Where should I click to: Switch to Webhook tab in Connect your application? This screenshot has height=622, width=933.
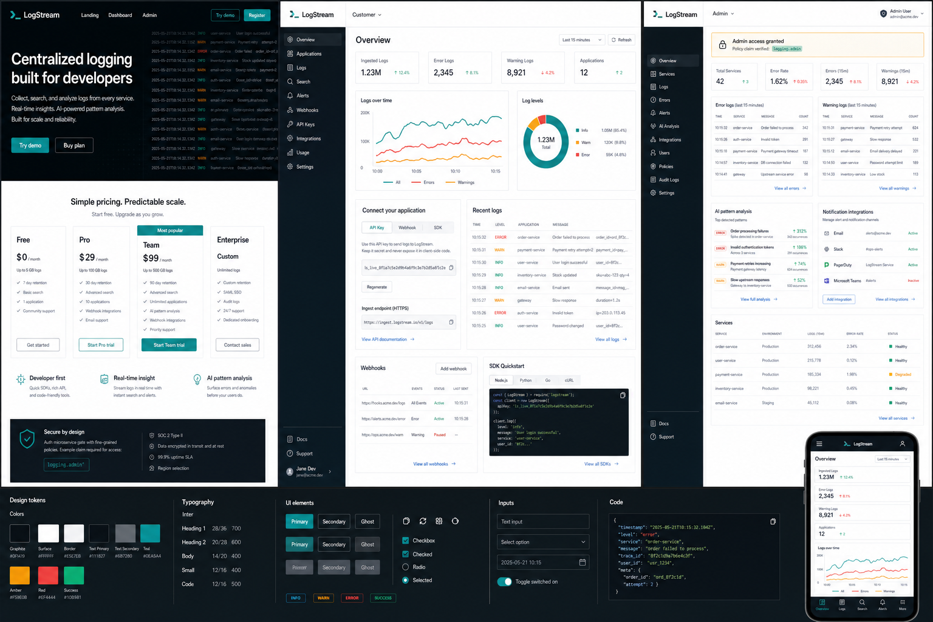[x=407, y=228]
